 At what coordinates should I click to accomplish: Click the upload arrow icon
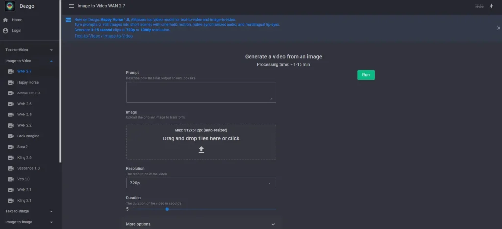(x=201, y=149)
